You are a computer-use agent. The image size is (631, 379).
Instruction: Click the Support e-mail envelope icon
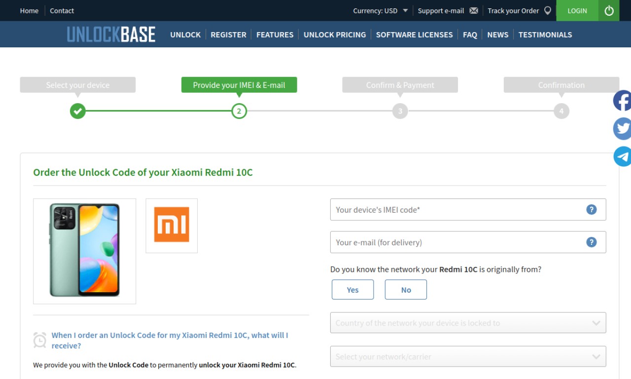(x=474, y=10)
